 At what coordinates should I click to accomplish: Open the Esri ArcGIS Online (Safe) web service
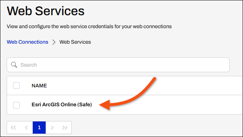[62, 104]
